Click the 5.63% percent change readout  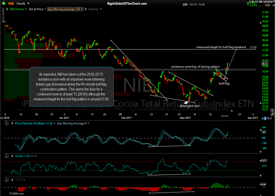254,6
